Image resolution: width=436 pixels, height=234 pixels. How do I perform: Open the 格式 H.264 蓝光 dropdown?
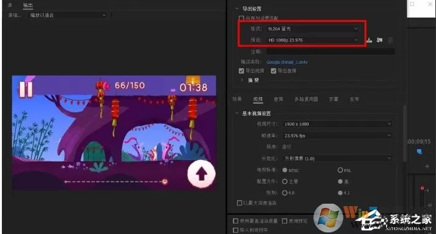tap(312, 28)
